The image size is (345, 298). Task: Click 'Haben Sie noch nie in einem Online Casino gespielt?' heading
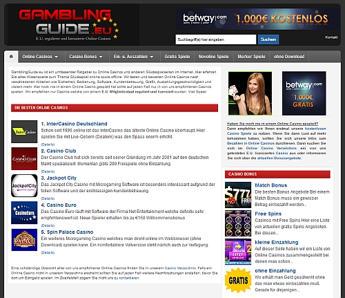[273, 124]
